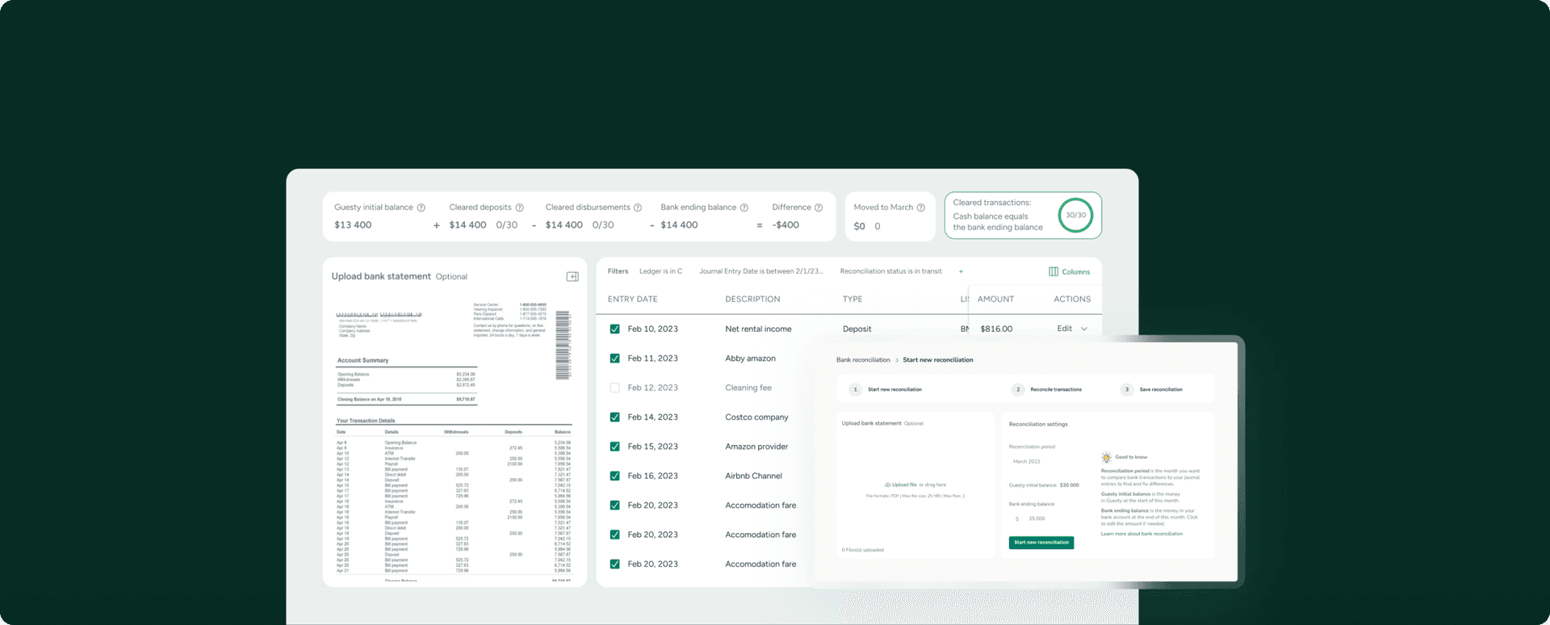Click the Net rental income description
The image size is (1550, 625).
point(758,329)
